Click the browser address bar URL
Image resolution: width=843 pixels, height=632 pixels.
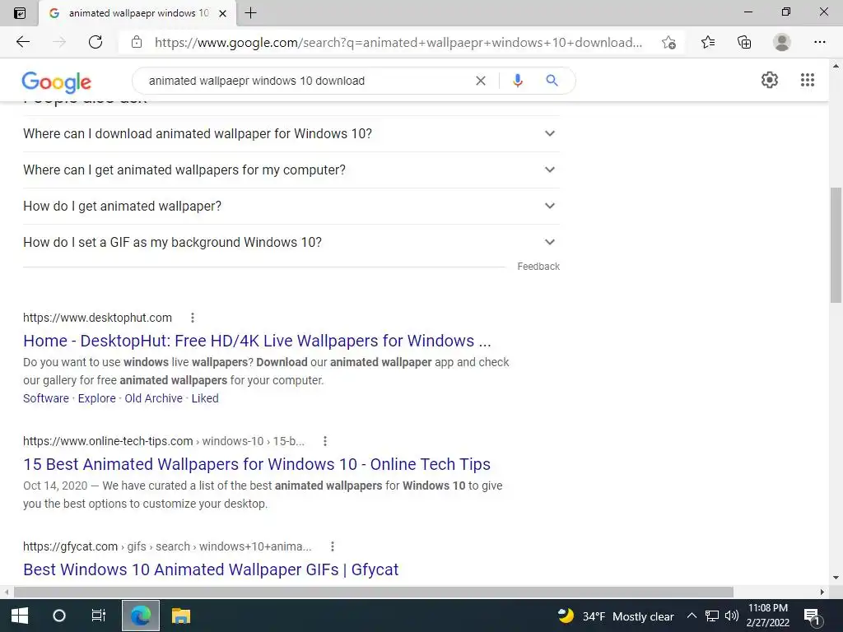pos(398,43)
